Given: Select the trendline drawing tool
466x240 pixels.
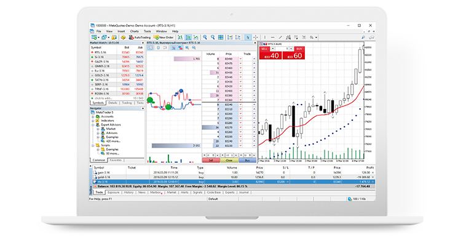Looking at the screenshot, I should click(280, 38).
